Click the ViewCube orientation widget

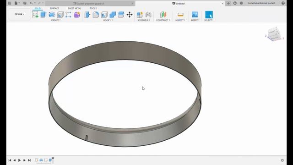tap(274, 34)
